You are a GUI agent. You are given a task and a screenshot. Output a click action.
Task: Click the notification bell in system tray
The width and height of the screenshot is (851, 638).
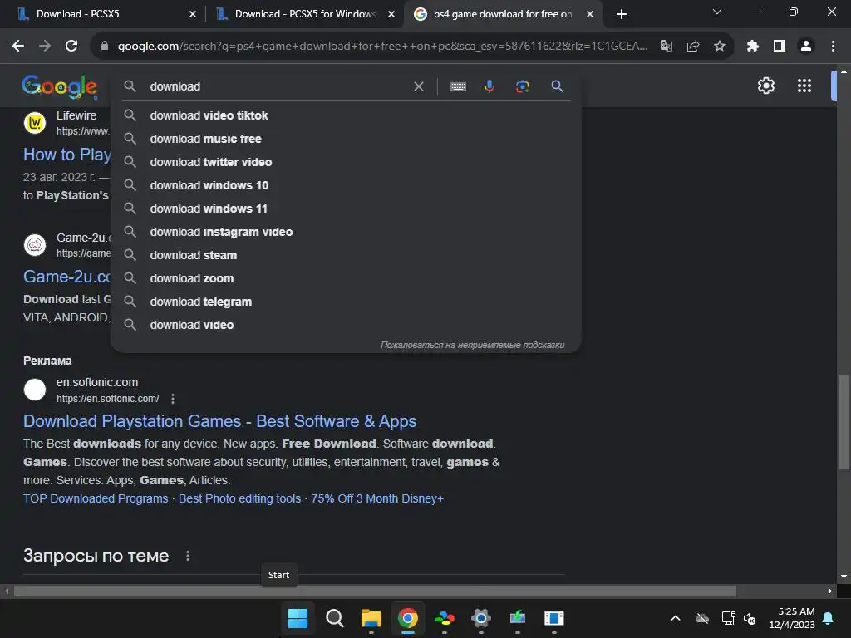point(829,618)
